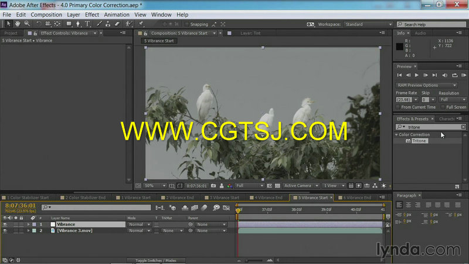Expand the Vibrance layer properties
The image size is (469, 264).
[28, 224]
